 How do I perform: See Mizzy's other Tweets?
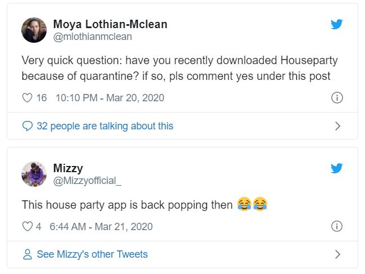pyautogui.click(x=92, y=254)
